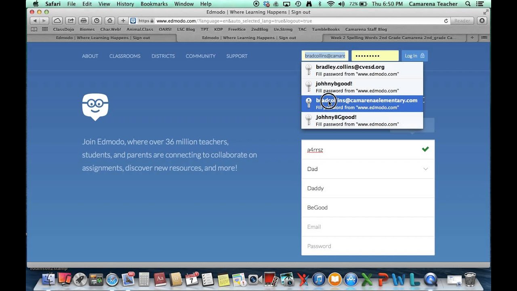Image resolution: width=517 pixels, height=291 pixels.
Task: Open the History clock toolbar icon
Action: click(97, 21)
